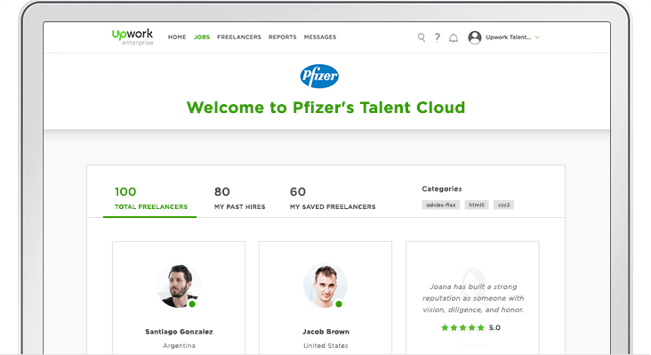Click the five-star 5.0 rating

click(x=470, y=327)
